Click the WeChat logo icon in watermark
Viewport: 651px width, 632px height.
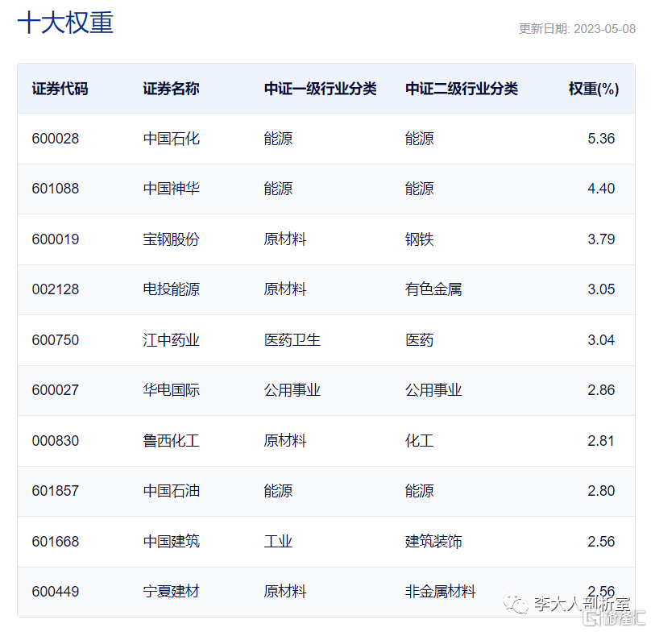tap(515, 603)
